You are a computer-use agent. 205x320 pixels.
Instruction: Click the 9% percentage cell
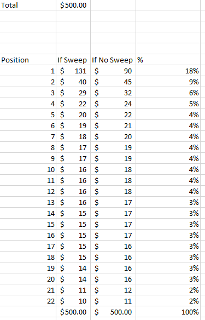168,82
